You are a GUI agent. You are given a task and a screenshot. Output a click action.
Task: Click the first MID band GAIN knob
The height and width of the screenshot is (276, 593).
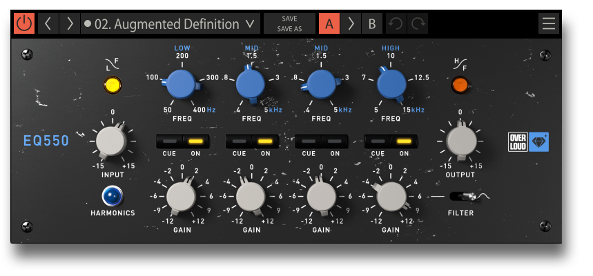pos(251,197)
